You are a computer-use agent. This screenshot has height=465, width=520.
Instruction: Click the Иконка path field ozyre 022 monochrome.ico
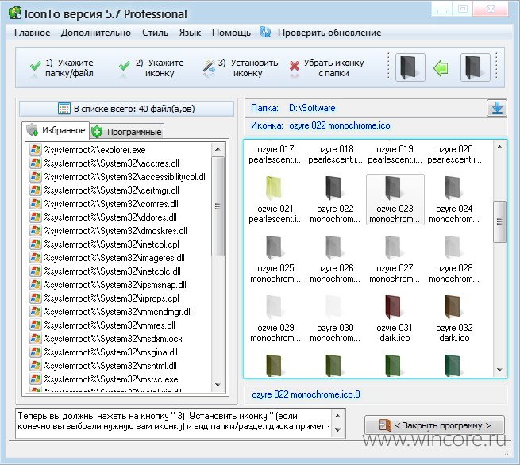376,125
